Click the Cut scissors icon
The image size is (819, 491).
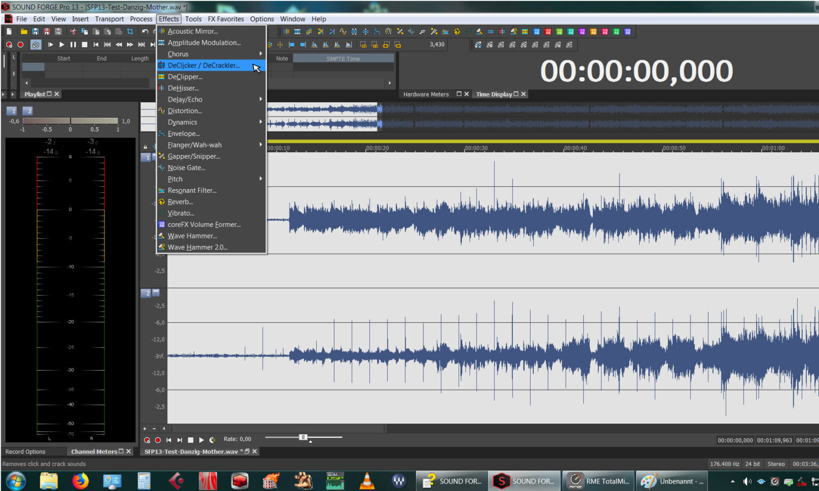pos(73,31)
